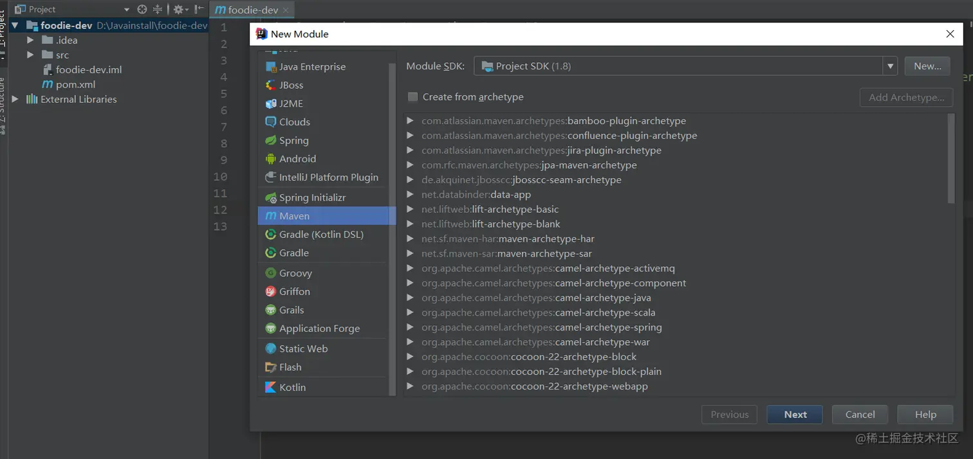Expand bamboo-plugin-archetype entry
973x459 pixels.
pos(411,121)
